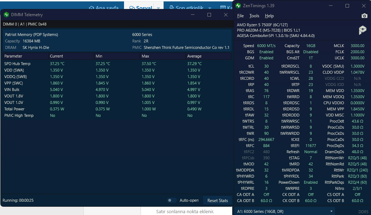
Task: Click the FCLK value 2000.00
Action: click(x=357, y=52)
